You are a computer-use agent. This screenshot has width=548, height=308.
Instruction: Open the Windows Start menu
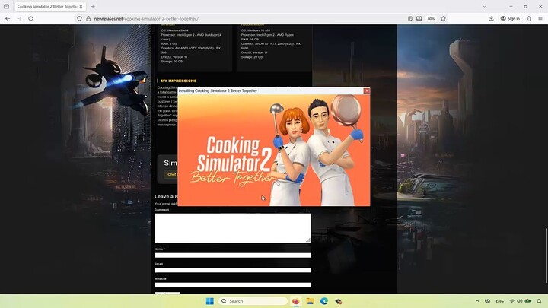coord(210,301)
